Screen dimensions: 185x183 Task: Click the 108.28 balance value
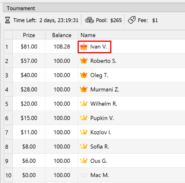(x=62, y=47)
